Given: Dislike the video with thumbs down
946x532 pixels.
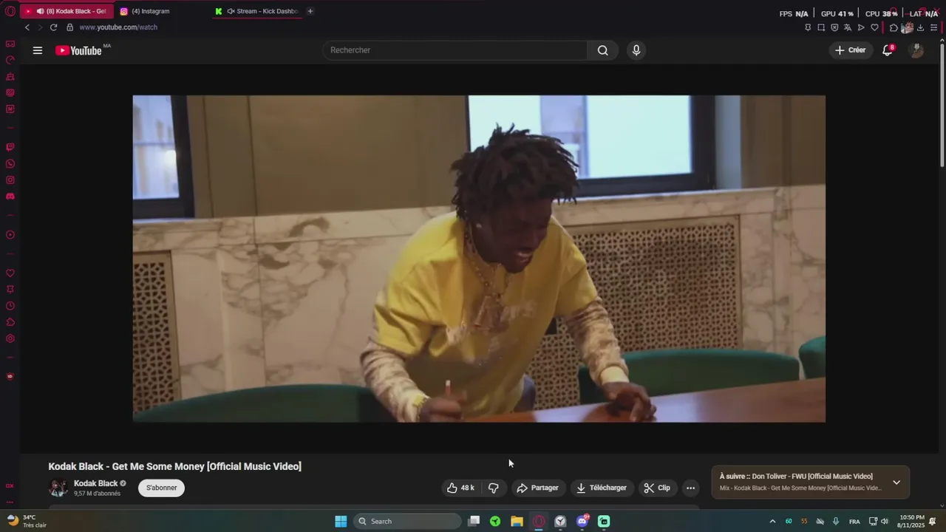Looking at the screenshot, I should click(494, 488).
